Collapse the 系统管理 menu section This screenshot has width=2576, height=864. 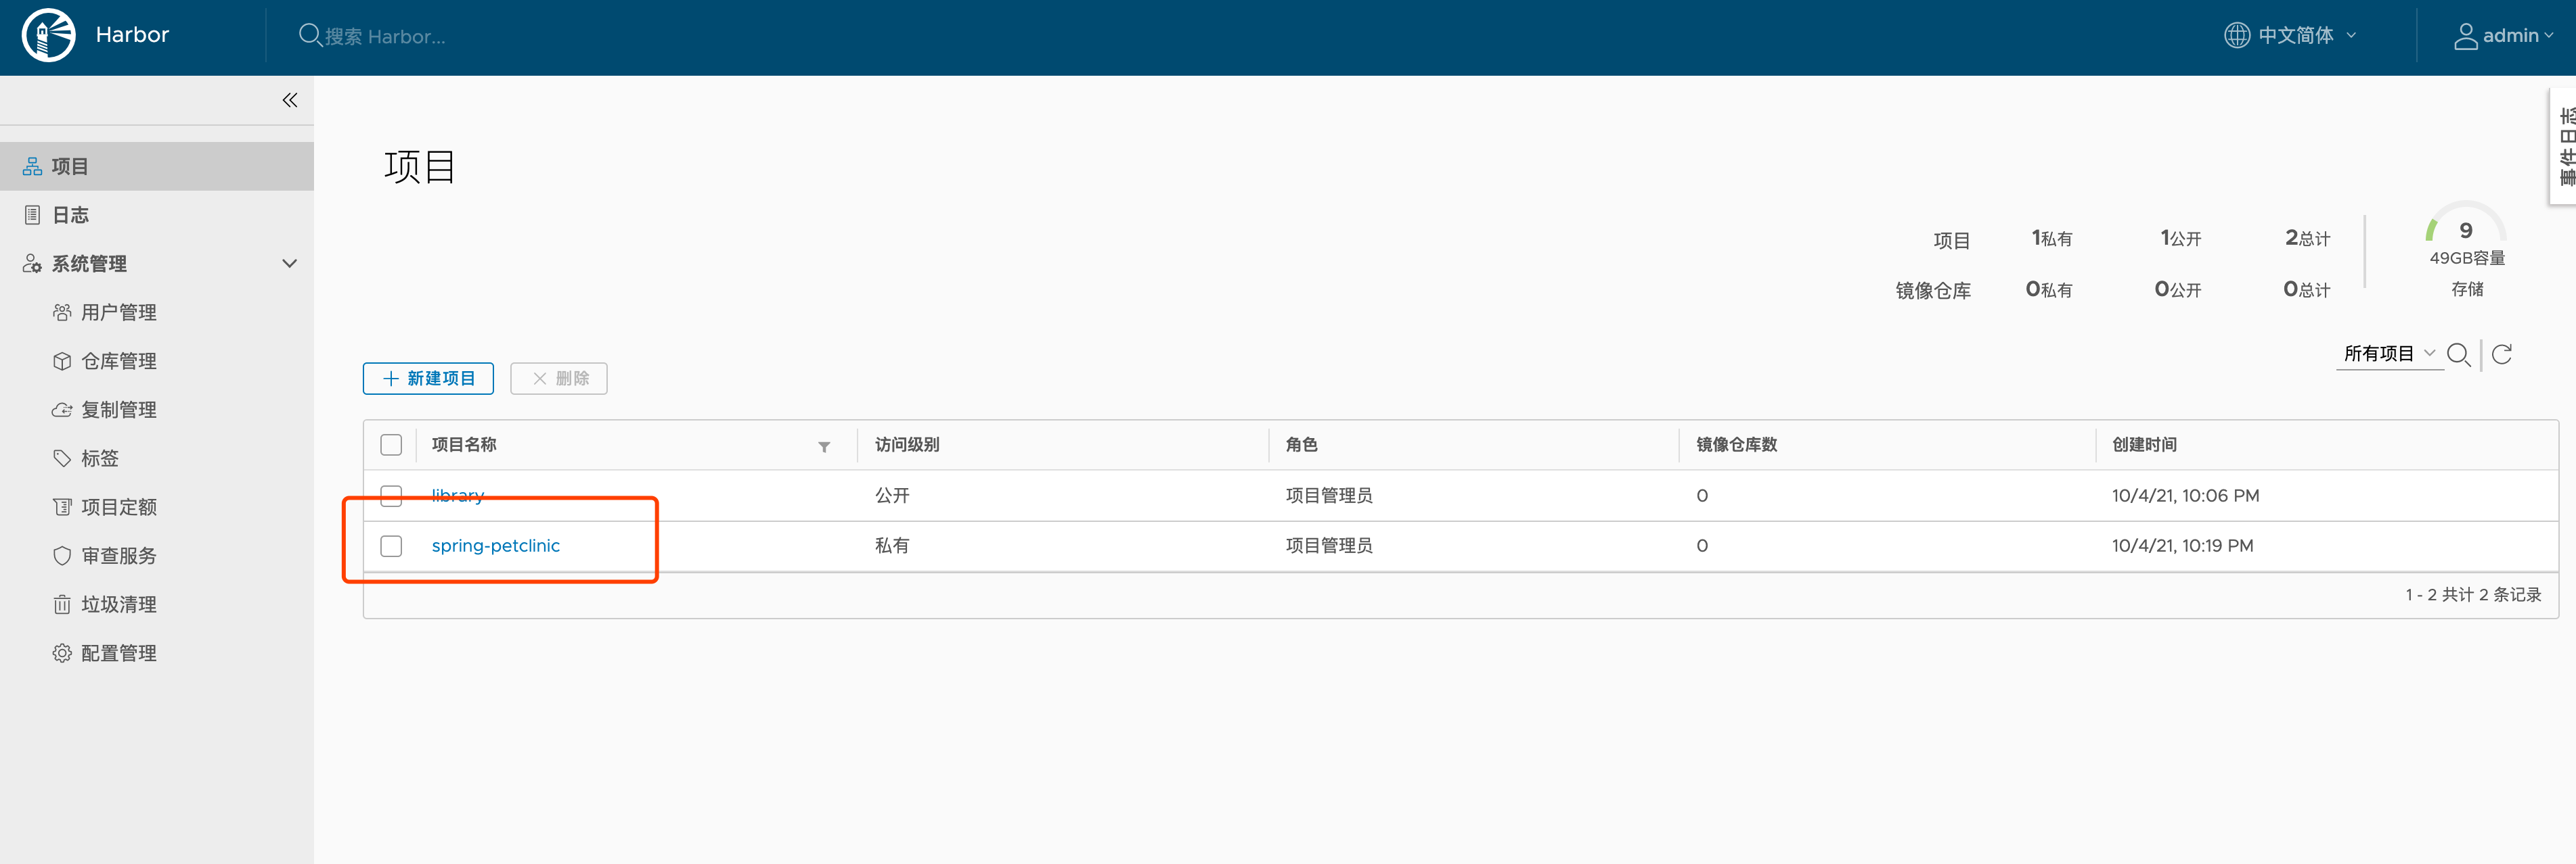pos(290,264)
